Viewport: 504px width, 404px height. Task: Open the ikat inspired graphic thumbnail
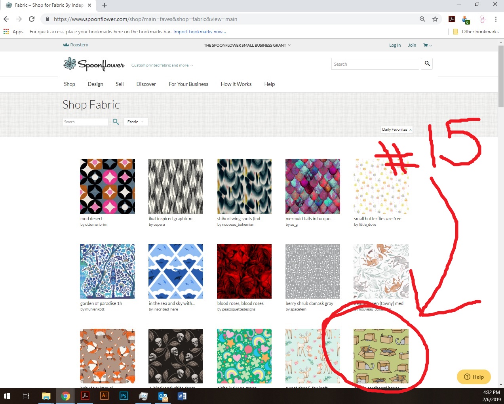[x=176, y=186]
